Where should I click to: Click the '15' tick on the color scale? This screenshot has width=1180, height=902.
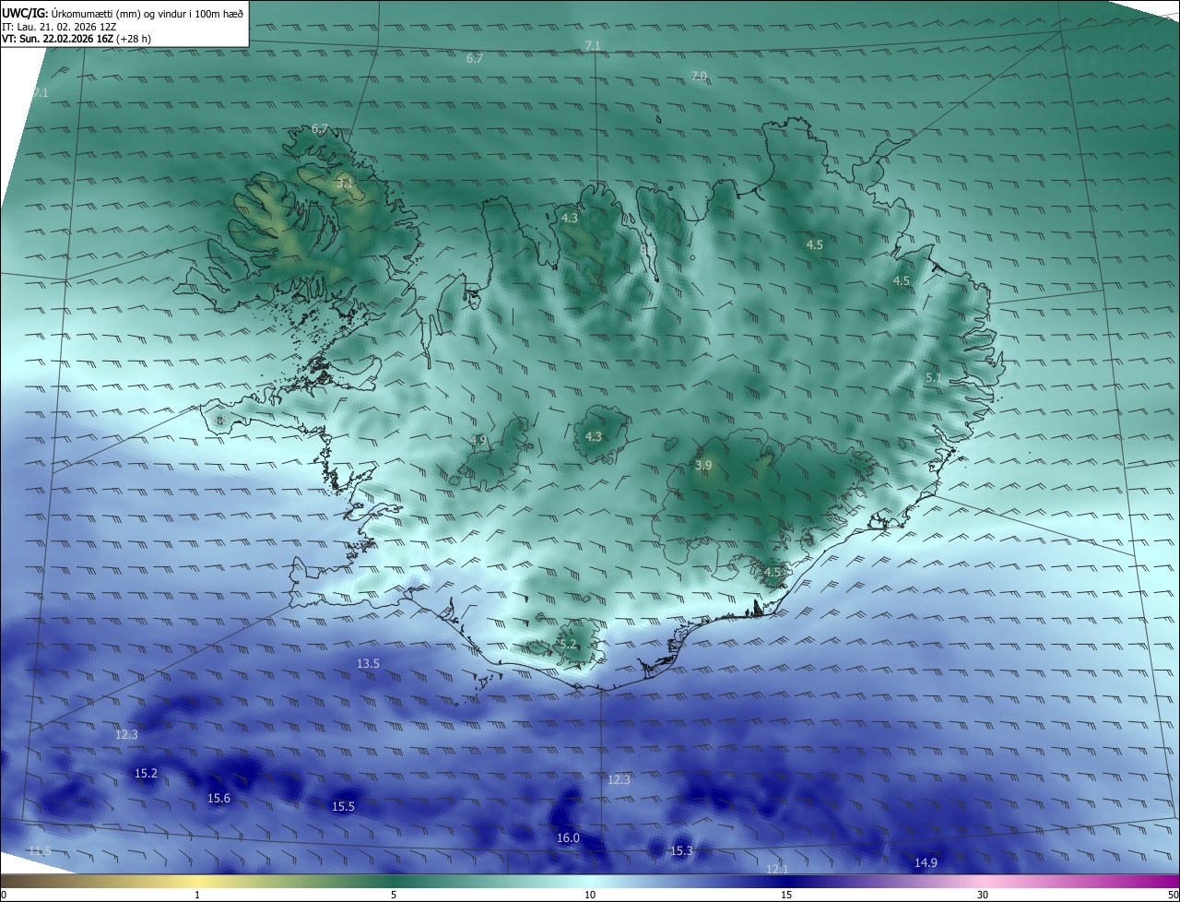[786, 895]
